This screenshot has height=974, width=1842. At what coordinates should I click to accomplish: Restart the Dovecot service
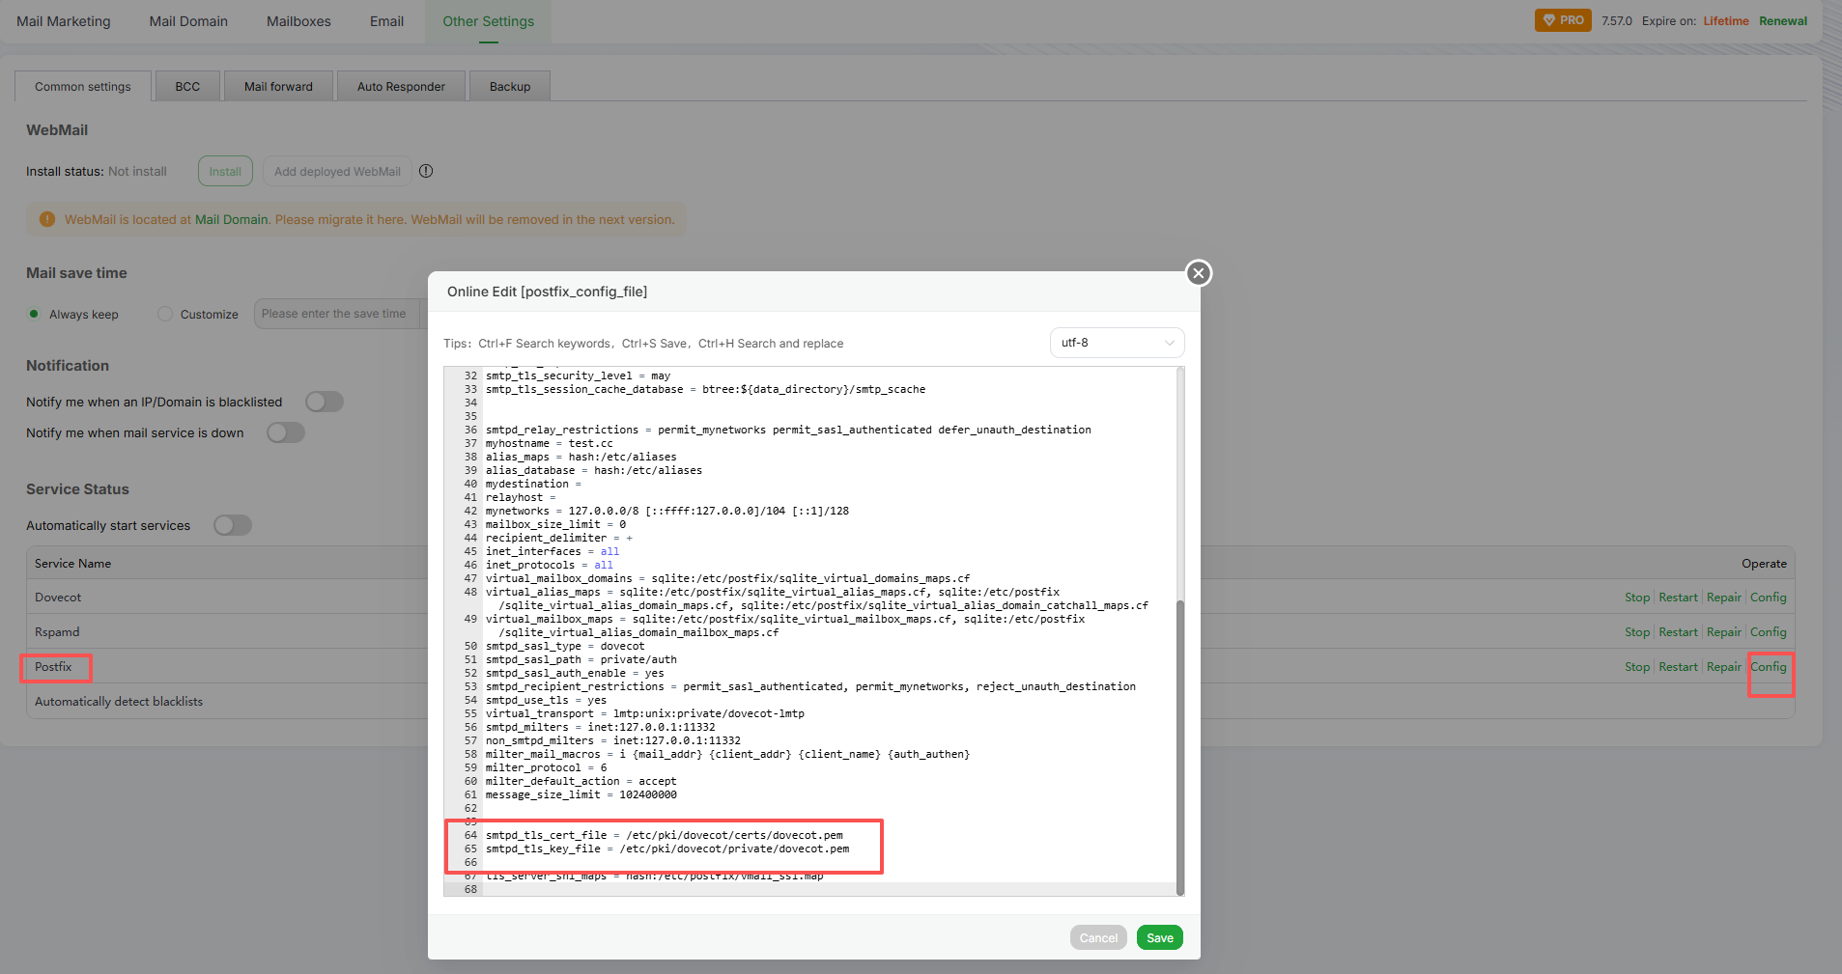pyautogui.click(x=1678, y=598)
